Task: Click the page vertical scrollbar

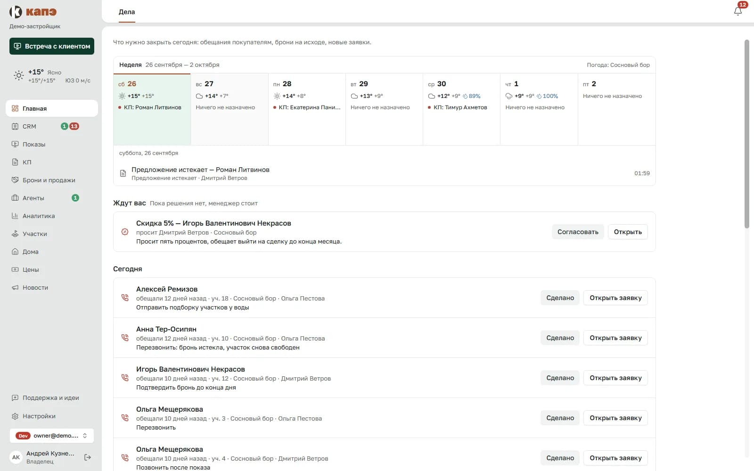Action: click(x=746, y=134)
